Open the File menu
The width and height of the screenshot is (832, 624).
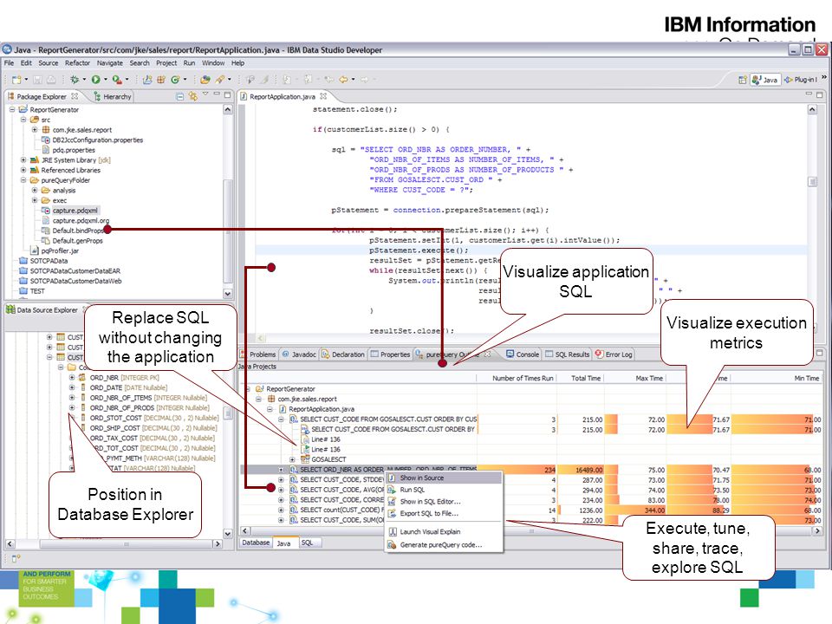[x=10, y=62]
